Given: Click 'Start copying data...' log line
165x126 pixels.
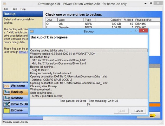Looking at the screenshot, I should 42,93.
